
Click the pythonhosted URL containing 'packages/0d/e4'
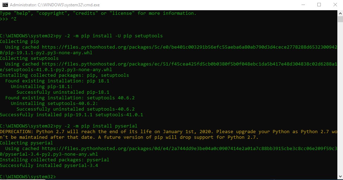tap(189, 148)
